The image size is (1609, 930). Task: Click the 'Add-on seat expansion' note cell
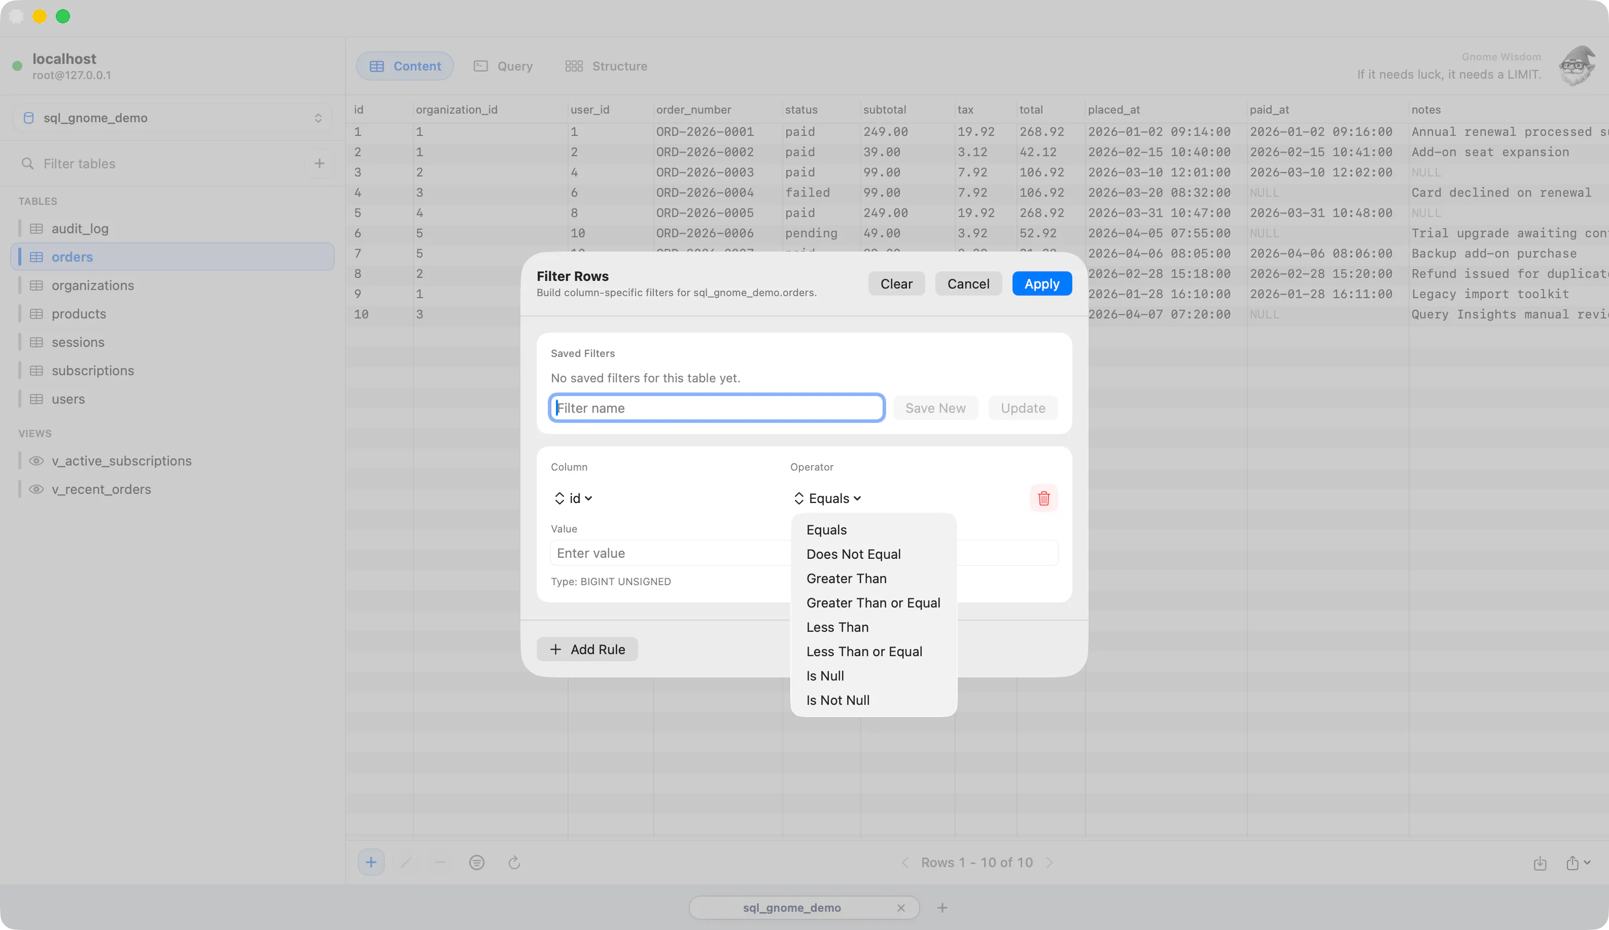(x=1490, y=152)
